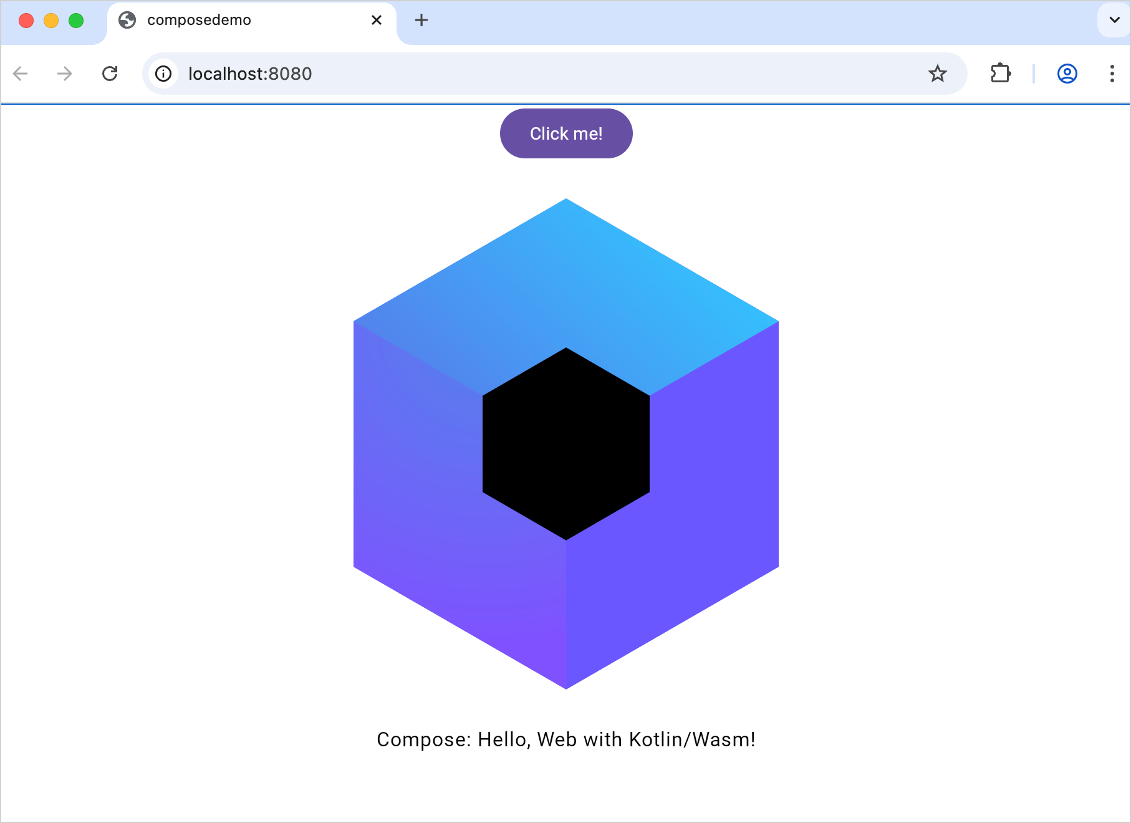Open the user profile icon

click(1067, 74)
